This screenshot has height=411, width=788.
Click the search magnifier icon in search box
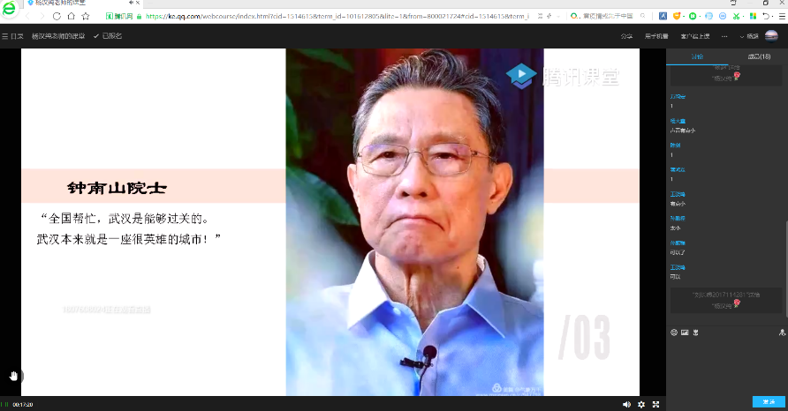643,16
